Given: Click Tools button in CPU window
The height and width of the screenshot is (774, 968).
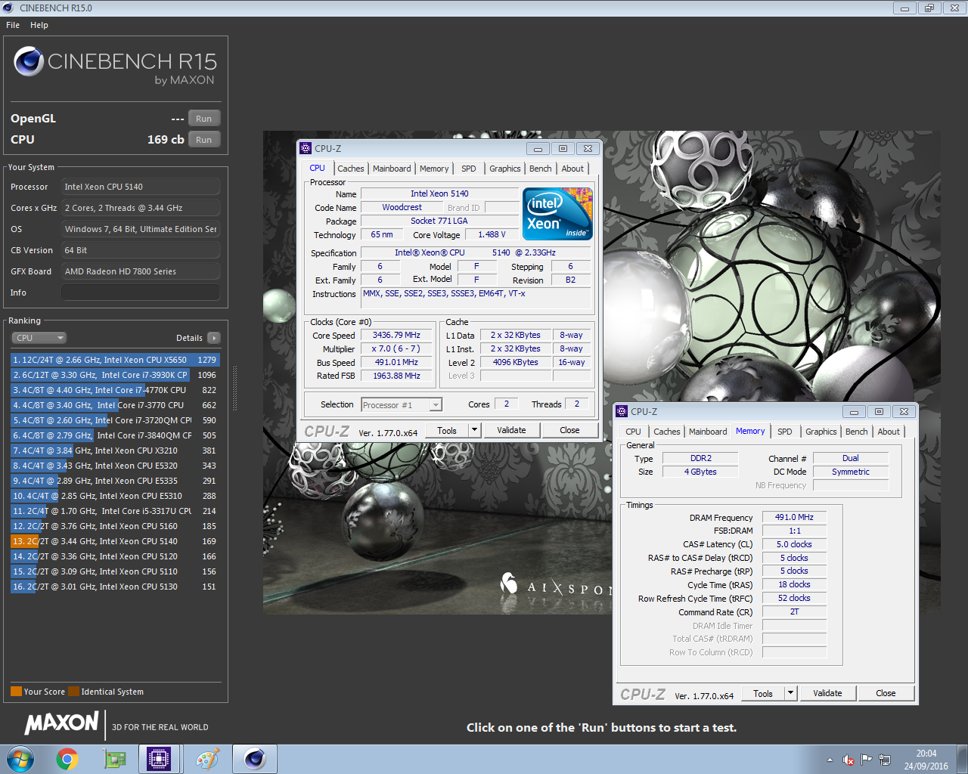Looking at the screenshot, I should coord(447,430).
